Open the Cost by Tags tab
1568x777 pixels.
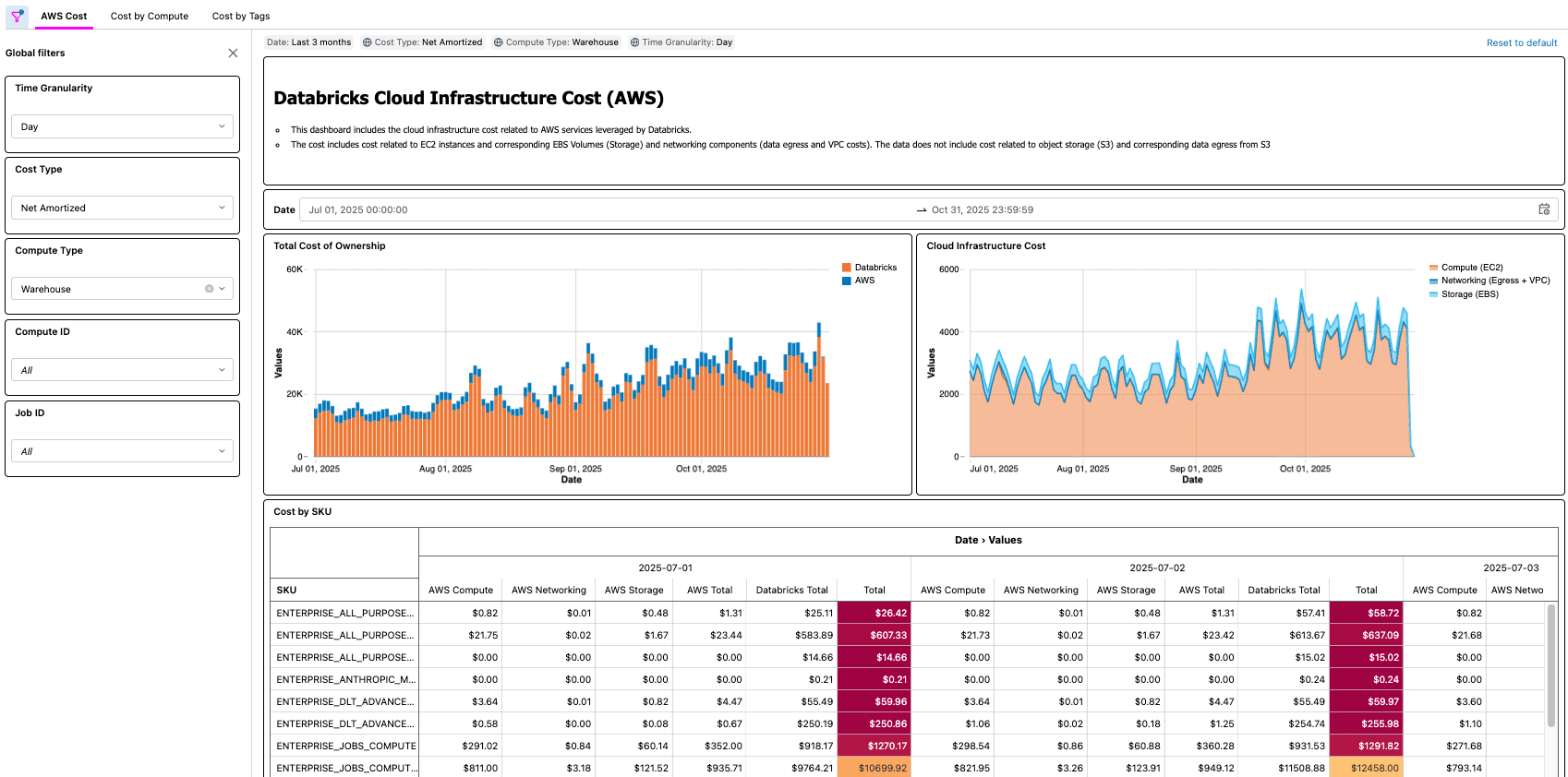[241, 16]
